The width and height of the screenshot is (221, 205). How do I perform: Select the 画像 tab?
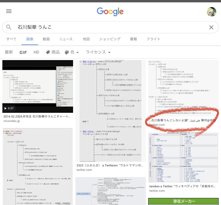30,39
